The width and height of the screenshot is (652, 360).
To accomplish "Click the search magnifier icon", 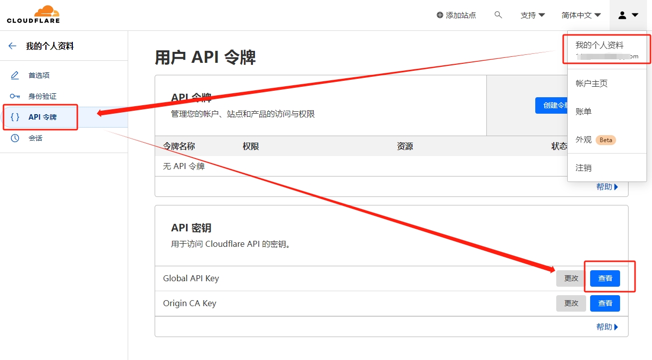I will pyautogui.click(x=498, y=15).
